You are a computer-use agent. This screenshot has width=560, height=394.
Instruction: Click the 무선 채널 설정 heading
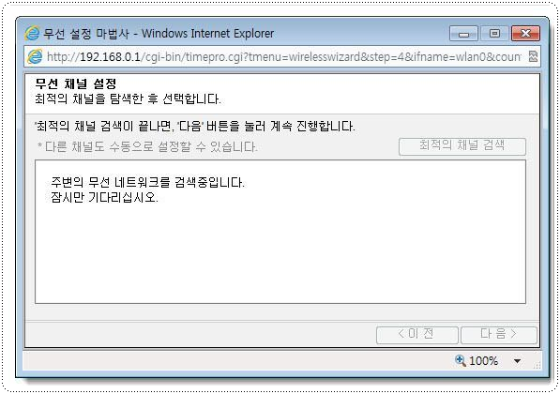[x=76, y=83]
